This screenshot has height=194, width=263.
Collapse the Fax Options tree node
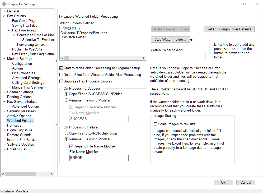[4, 16]
